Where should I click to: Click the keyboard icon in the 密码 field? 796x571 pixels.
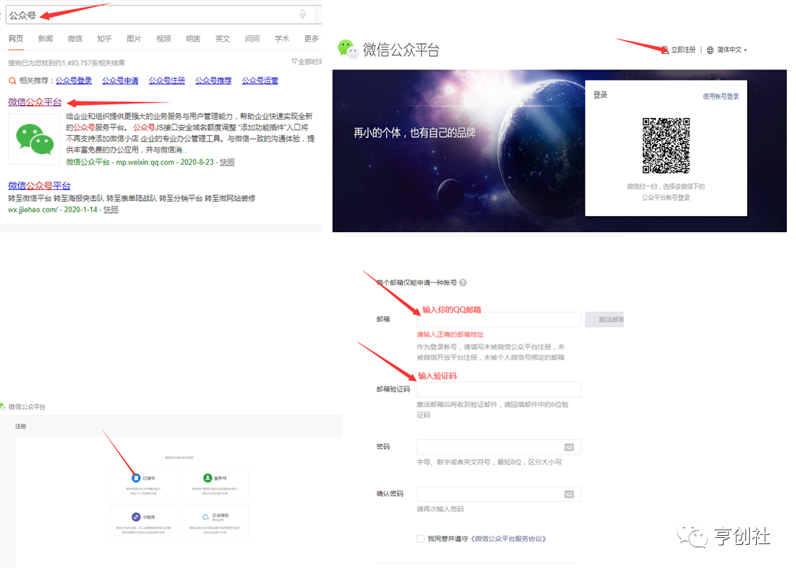[569, 447]
